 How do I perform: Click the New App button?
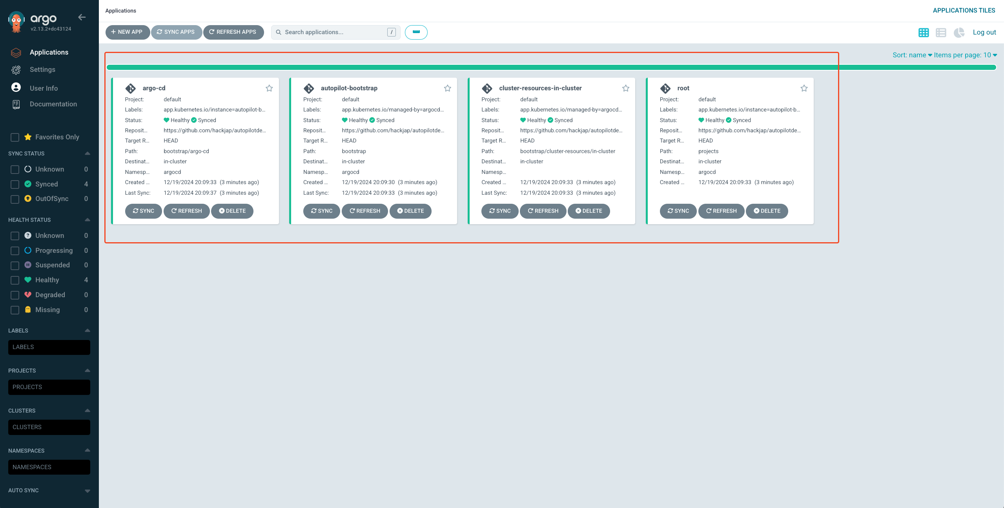click(127, 32)
